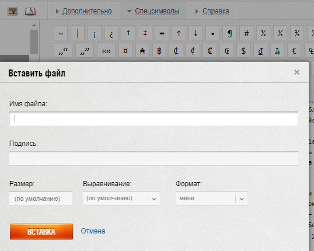Collapse the Спецсимволы toolbar section
This screenshot has width=314, height=251.
coord(157,11)
